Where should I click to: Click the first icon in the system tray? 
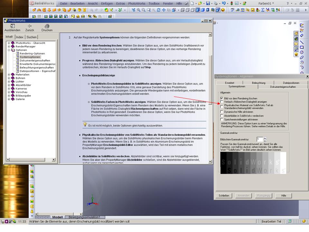click(2, 222)
